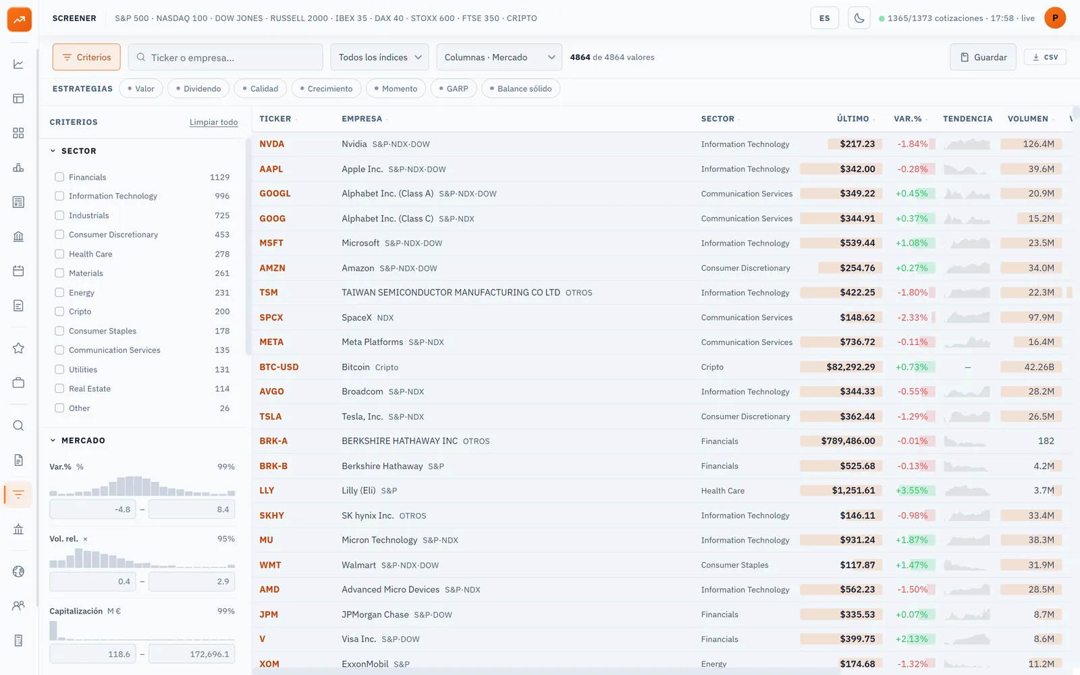Open the globe sidebar icon

tap(18, 572)
